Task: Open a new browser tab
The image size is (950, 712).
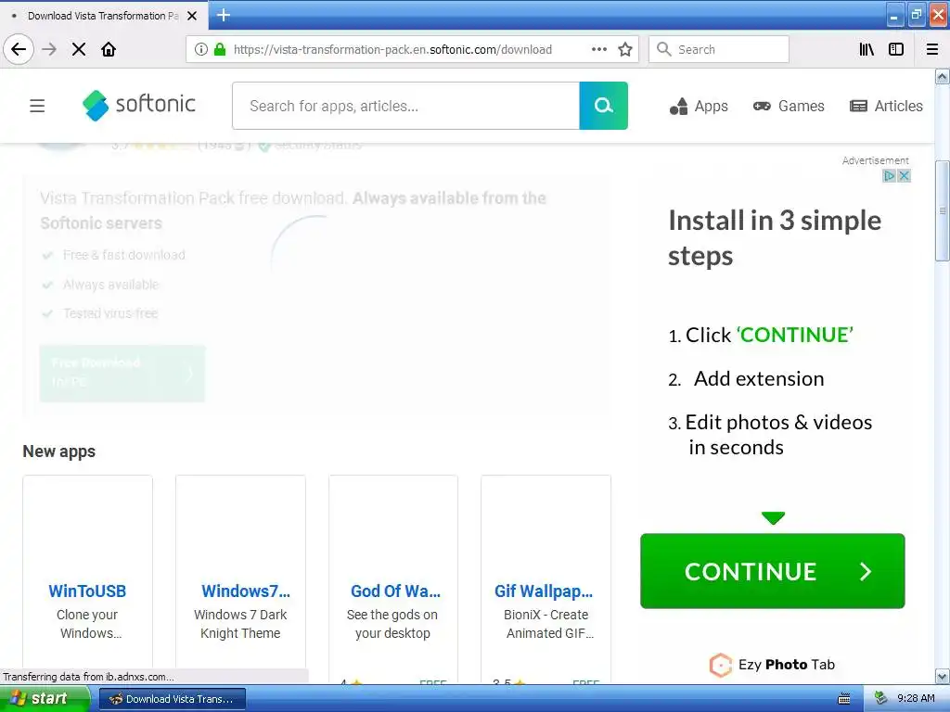Action: 223,15
